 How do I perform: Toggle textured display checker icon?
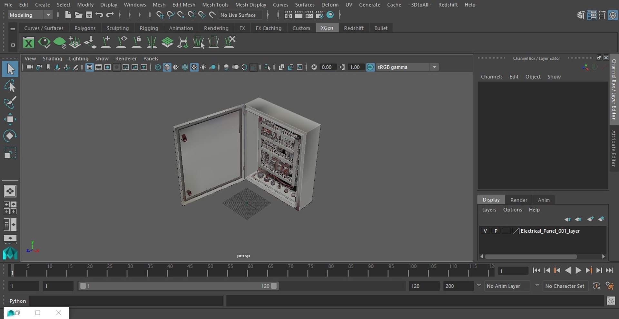coord(194,67)
